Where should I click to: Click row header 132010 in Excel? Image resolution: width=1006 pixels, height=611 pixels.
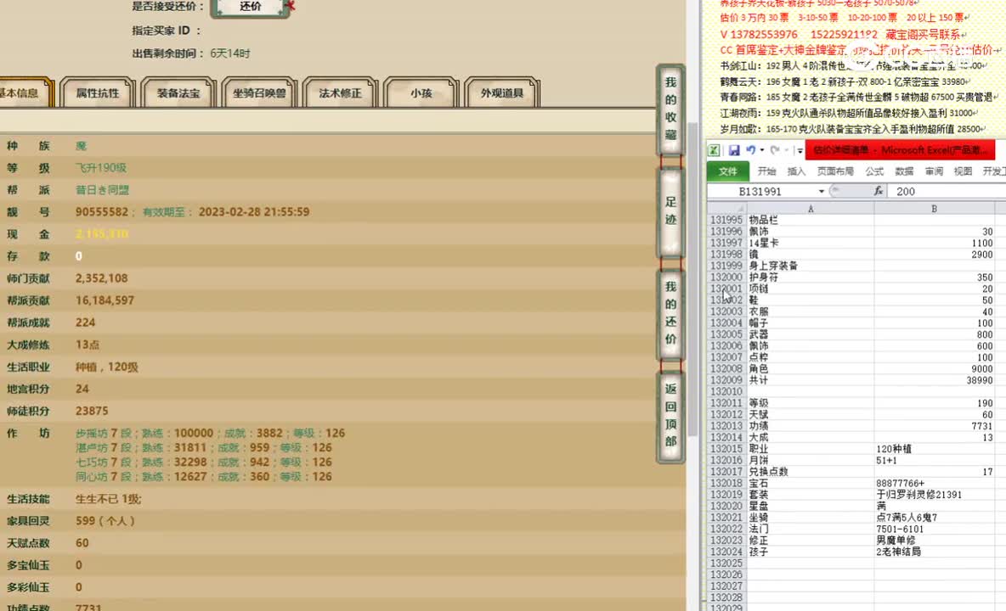point(726,392)
